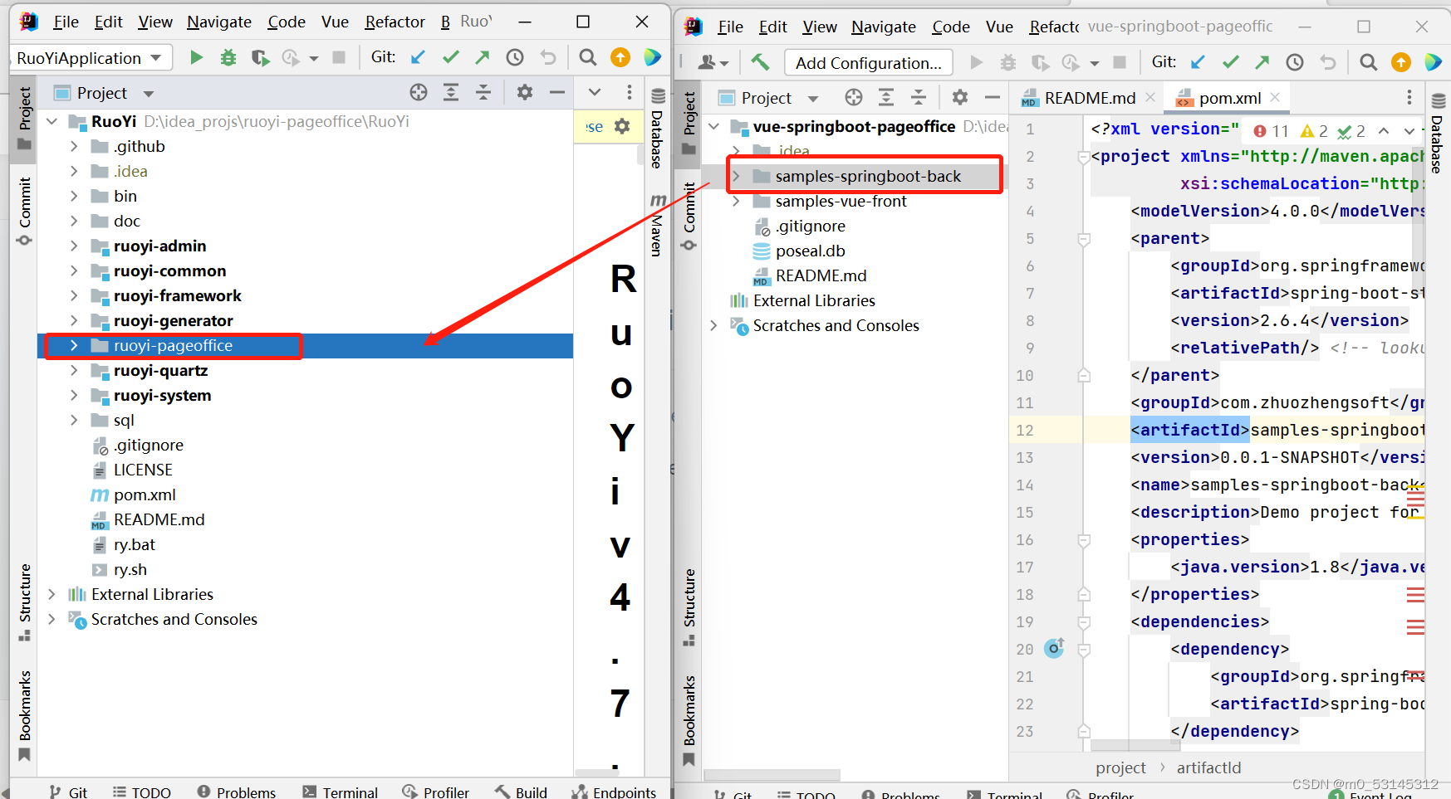Collapse the vue-springboot-pageoffice project root
This screenshot has height=799, width=1451.
coord(714,126)
